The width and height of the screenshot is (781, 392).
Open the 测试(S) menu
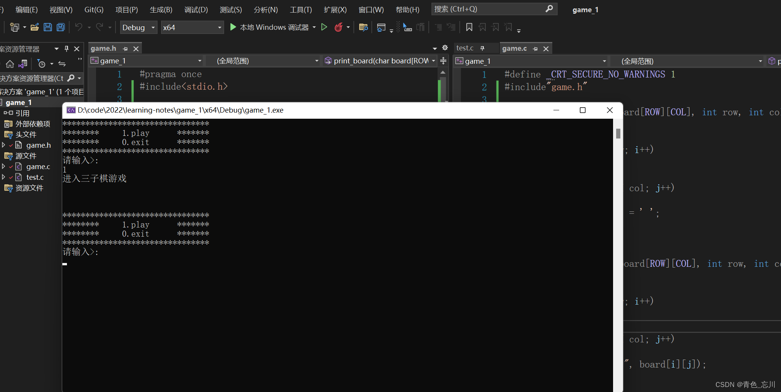(x=231, y=10)
